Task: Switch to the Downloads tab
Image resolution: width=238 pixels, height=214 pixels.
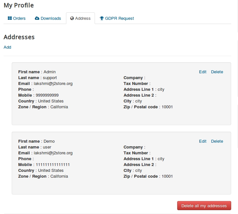Action: [51, 18]
